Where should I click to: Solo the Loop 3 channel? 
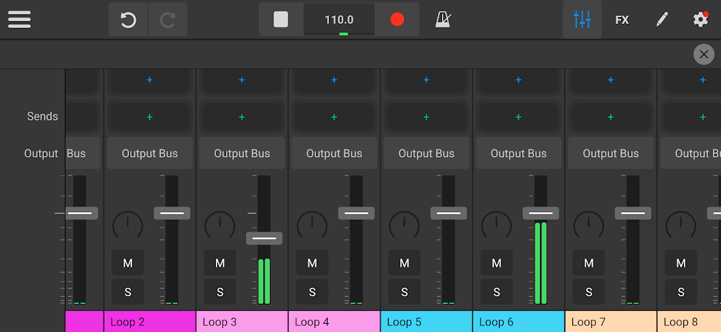click(x=220, y=292)
